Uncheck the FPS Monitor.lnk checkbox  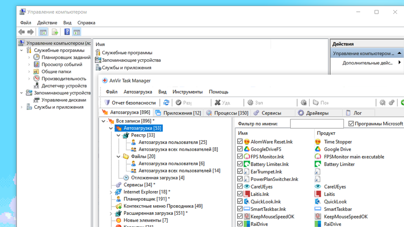coord(240,157)
